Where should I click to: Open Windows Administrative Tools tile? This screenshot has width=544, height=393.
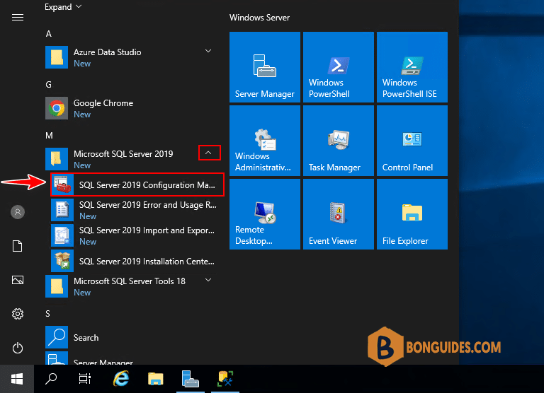265,141
